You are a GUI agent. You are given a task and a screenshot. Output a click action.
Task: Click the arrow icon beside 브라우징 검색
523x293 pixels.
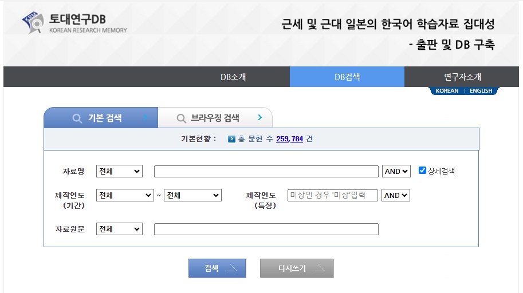click(x=259, y=118)
